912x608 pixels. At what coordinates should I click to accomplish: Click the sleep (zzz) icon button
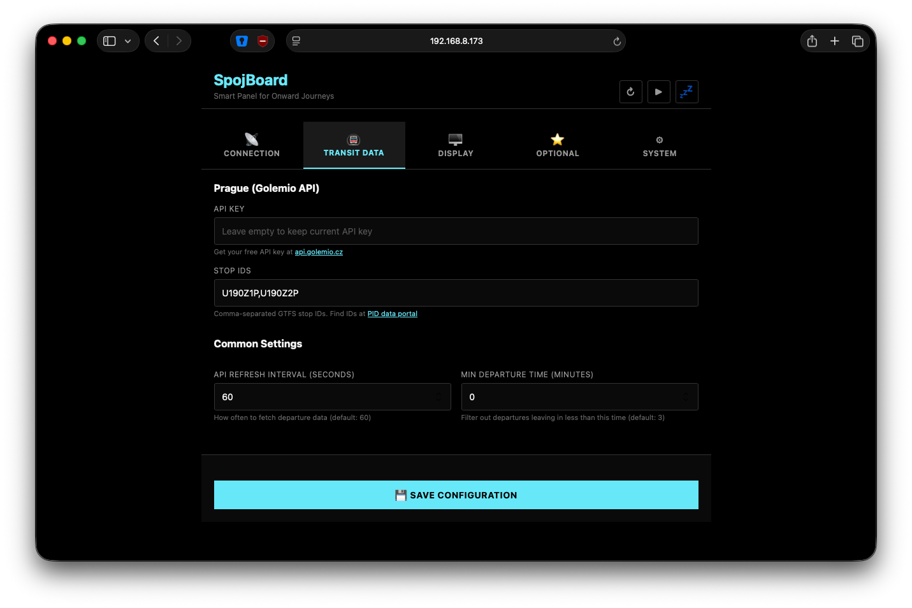coord(686,92)
